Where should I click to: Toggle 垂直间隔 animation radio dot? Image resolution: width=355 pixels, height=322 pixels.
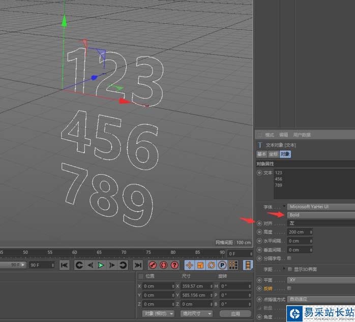259,250
